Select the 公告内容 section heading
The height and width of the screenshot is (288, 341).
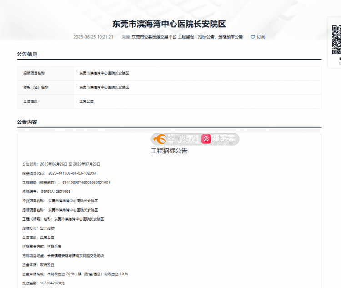click(x=27, y=122)
